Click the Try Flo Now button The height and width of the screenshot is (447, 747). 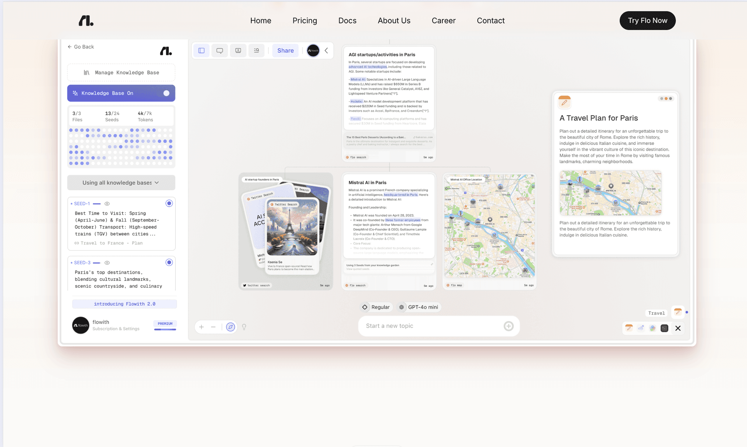tap(647, 21)
